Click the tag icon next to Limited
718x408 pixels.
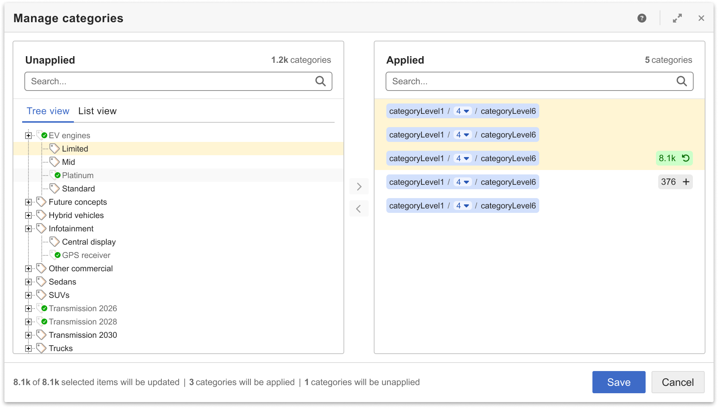[x=54, y=148]
